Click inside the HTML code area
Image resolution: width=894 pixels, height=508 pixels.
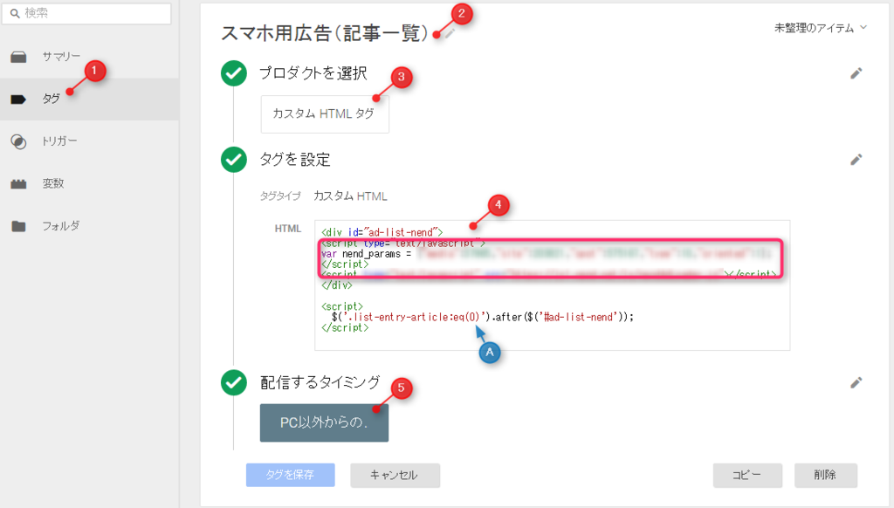[552, 285]
